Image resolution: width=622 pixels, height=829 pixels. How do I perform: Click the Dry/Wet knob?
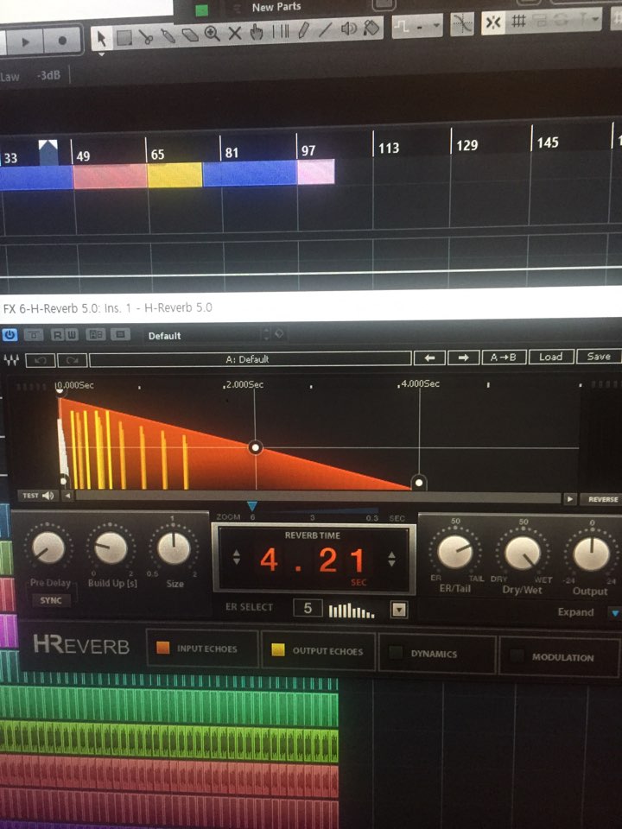coord(524,553)
